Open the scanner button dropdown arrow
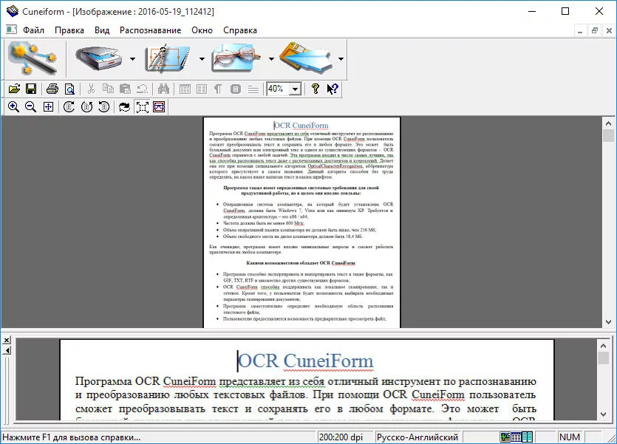This screenshot has height=444, width=617. coord(132,59)
